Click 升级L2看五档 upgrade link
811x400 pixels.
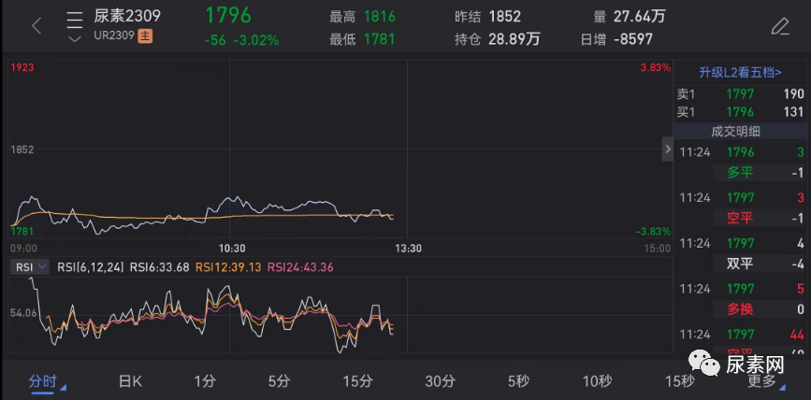[x=740, y=73]
